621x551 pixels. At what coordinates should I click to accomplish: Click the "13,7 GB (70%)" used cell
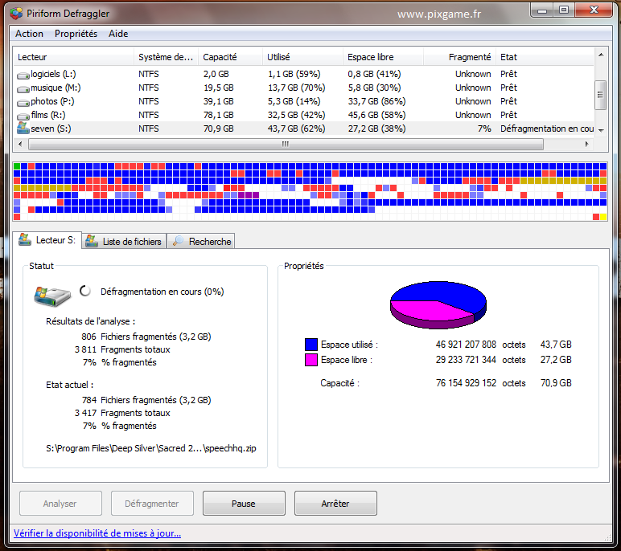click(x=296, y=88)
